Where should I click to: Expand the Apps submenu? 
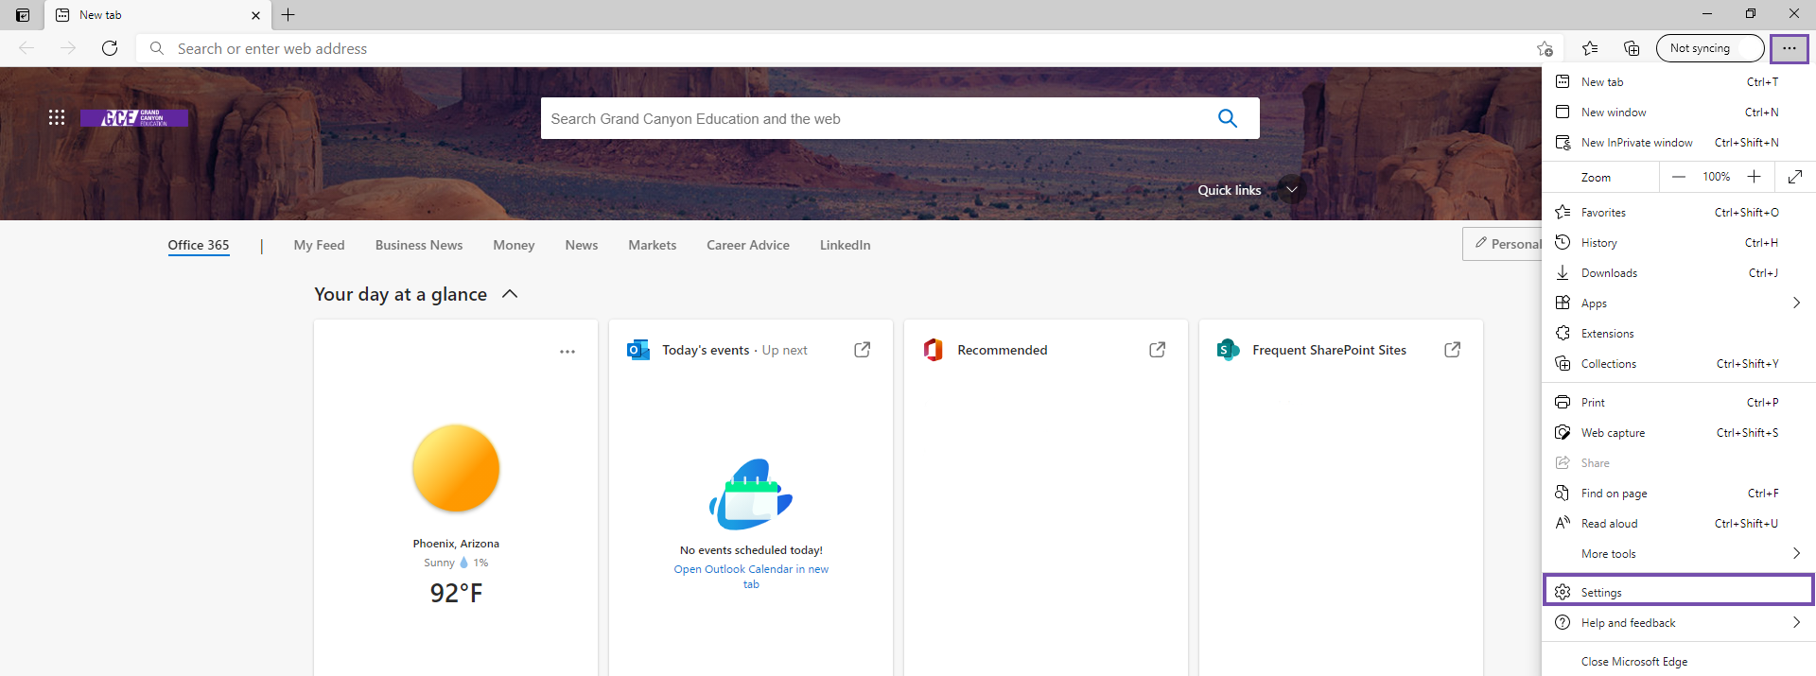point(1678,303)
